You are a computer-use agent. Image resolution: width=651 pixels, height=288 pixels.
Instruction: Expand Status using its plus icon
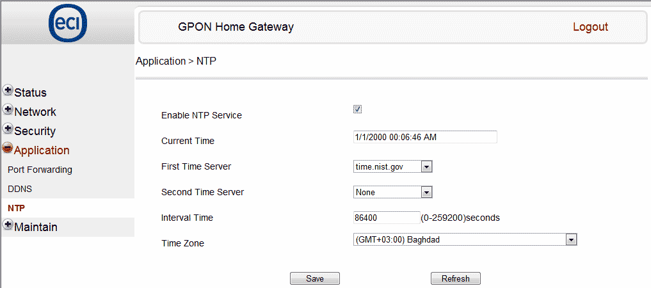pyautogui.click(x=8, y=91)
